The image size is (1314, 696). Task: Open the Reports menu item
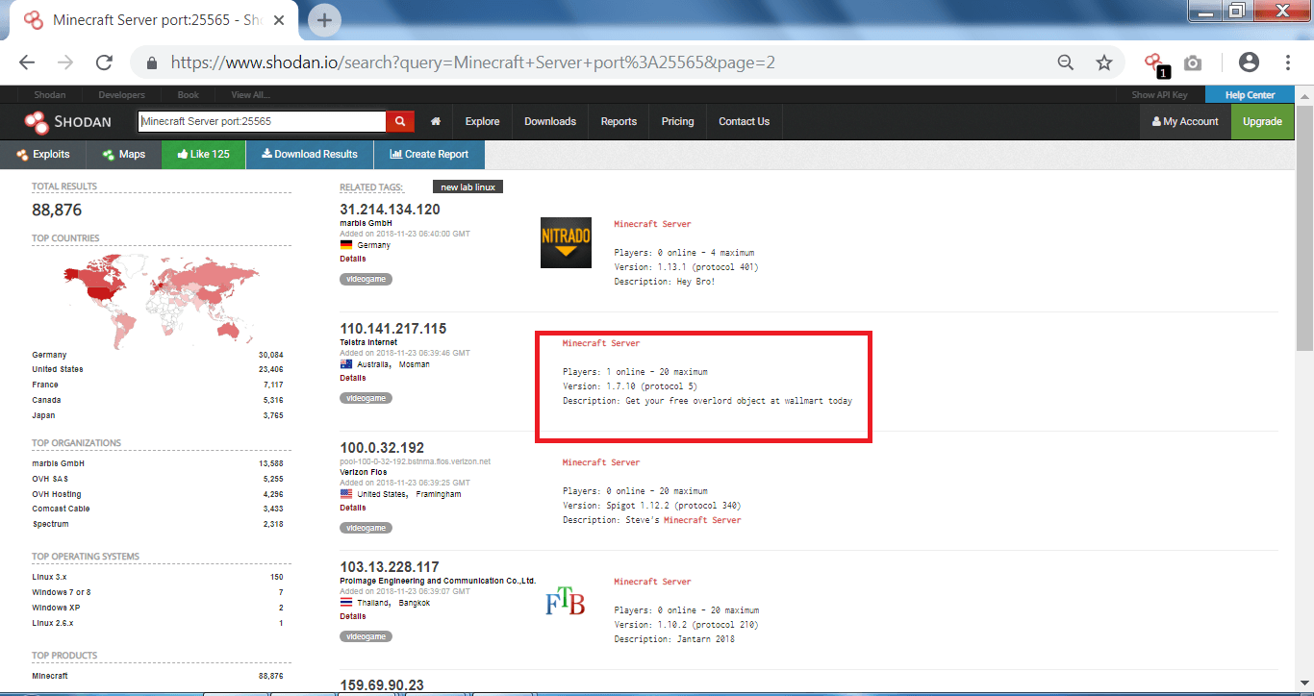619,121
